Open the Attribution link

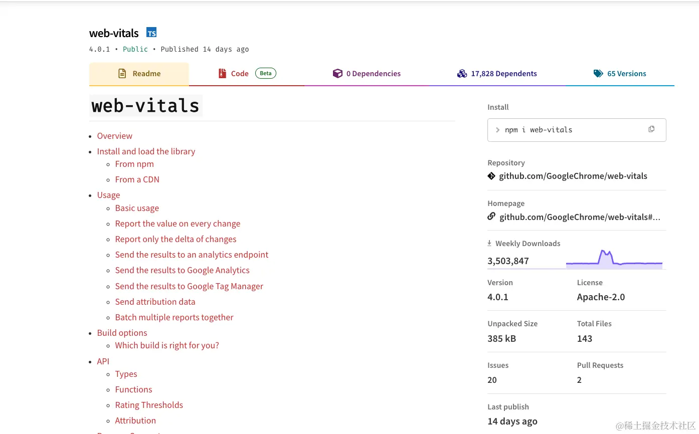pos(135,420)
